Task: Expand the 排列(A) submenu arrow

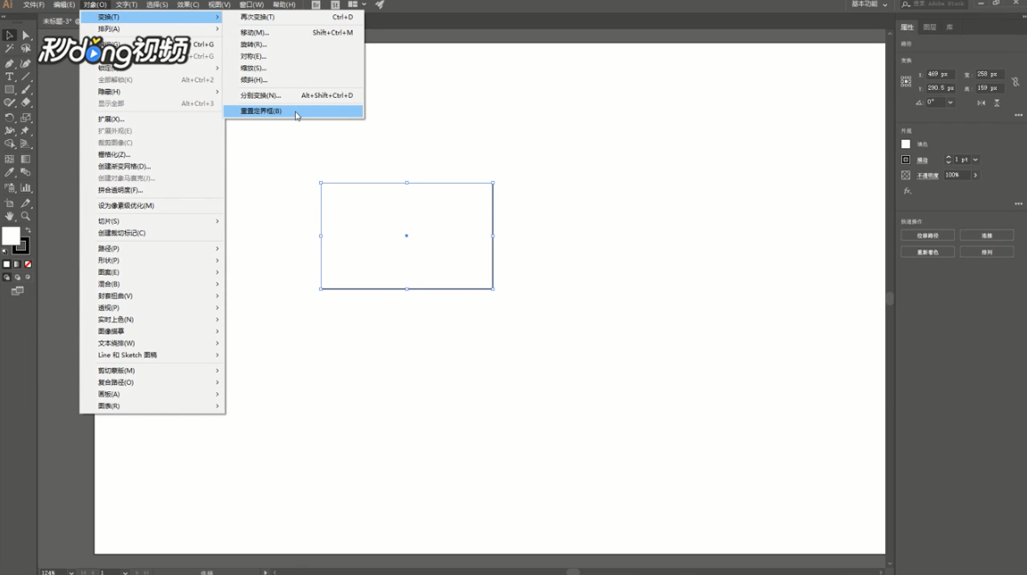Action: (218, 29)
